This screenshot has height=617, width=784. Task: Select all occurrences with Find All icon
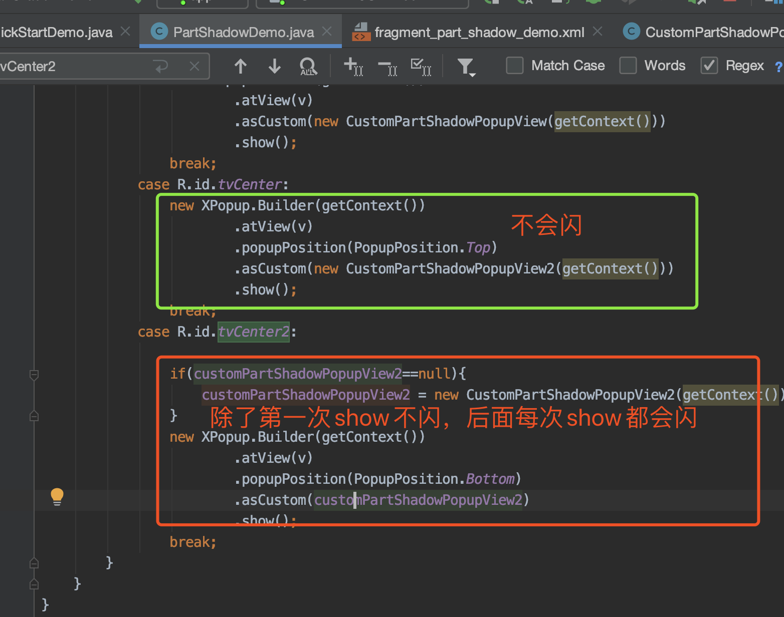[x=308, y=67]
